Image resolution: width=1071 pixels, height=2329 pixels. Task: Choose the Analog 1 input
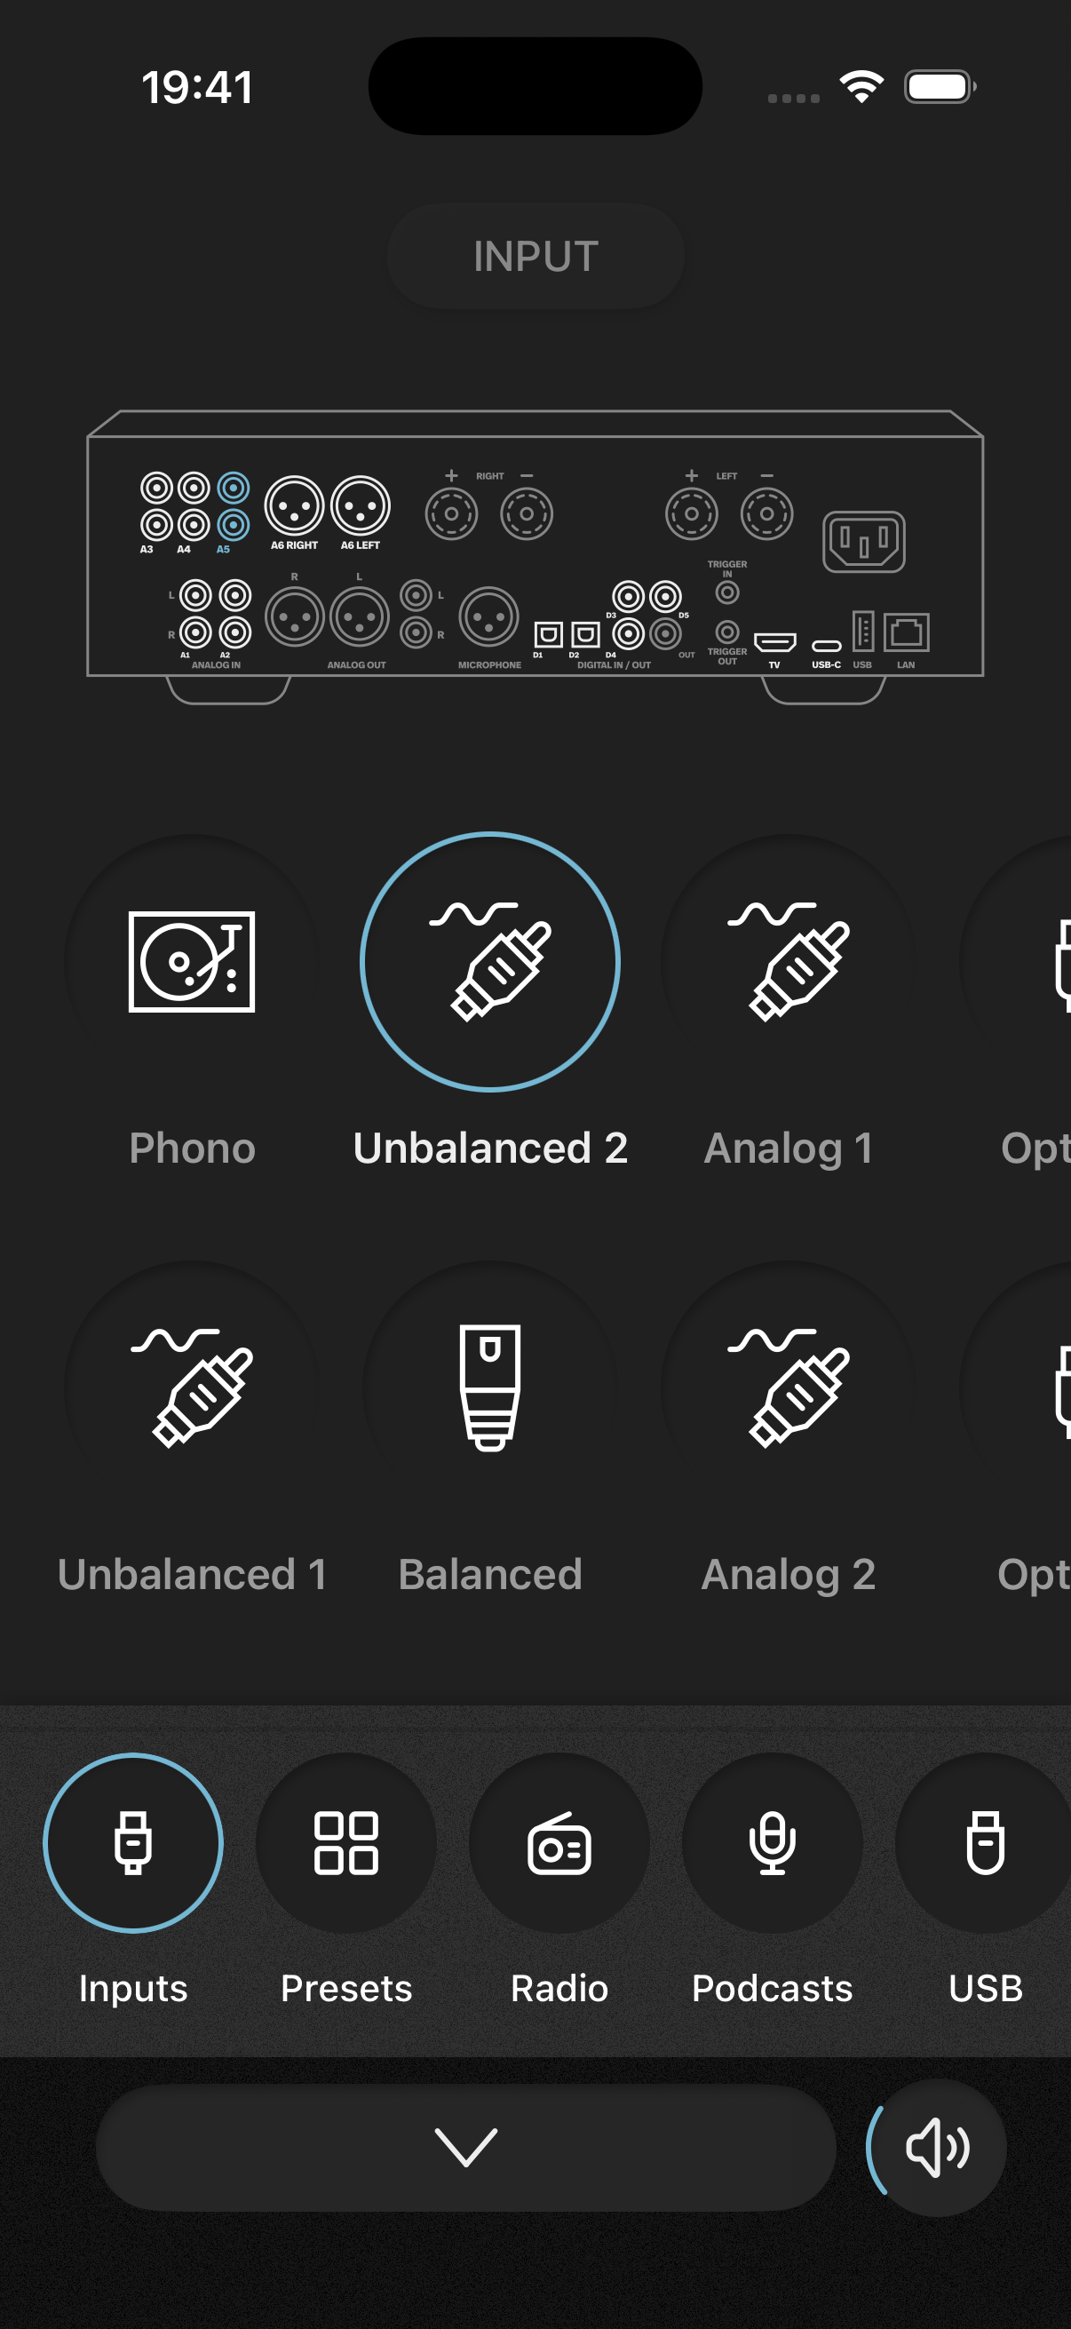(788, 961)
